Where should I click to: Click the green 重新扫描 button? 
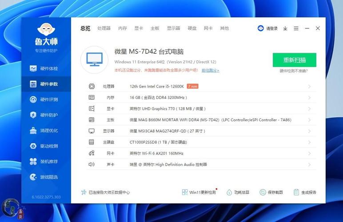(x=295, y=60)
